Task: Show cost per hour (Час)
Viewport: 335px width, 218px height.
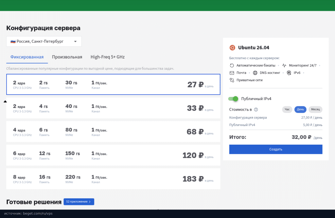Action: tap(287, 109)
